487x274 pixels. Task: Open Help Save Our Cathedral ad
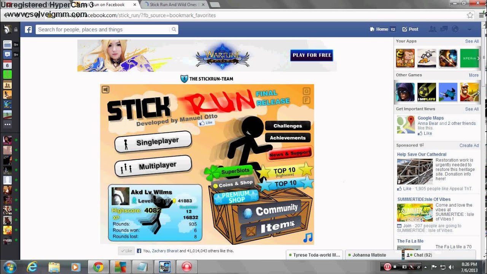[x=422, y=155]
